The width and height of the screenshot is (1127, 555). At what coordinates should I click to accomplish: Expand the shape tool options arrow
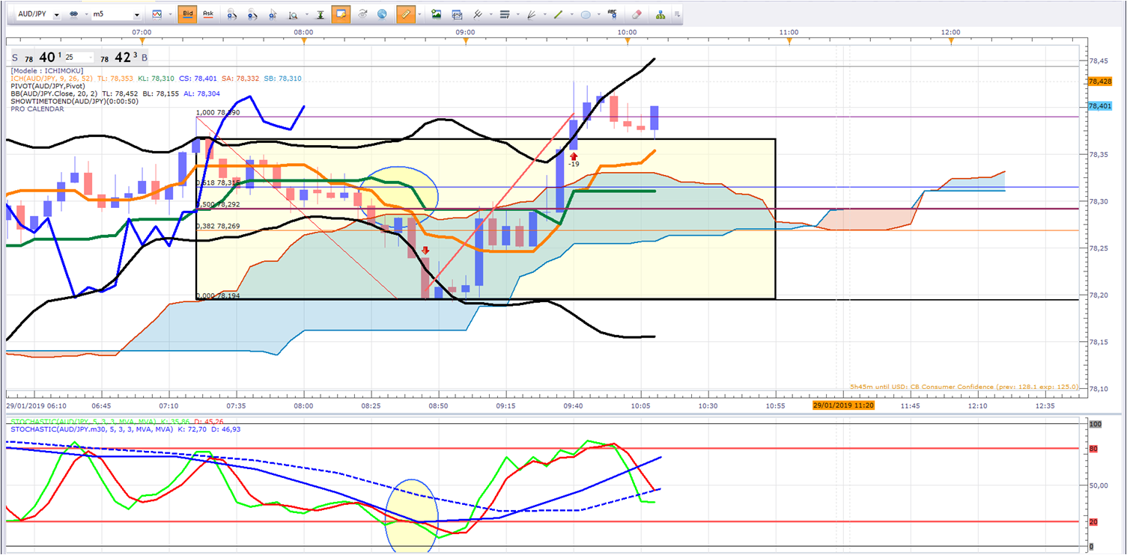click(598, 14)
